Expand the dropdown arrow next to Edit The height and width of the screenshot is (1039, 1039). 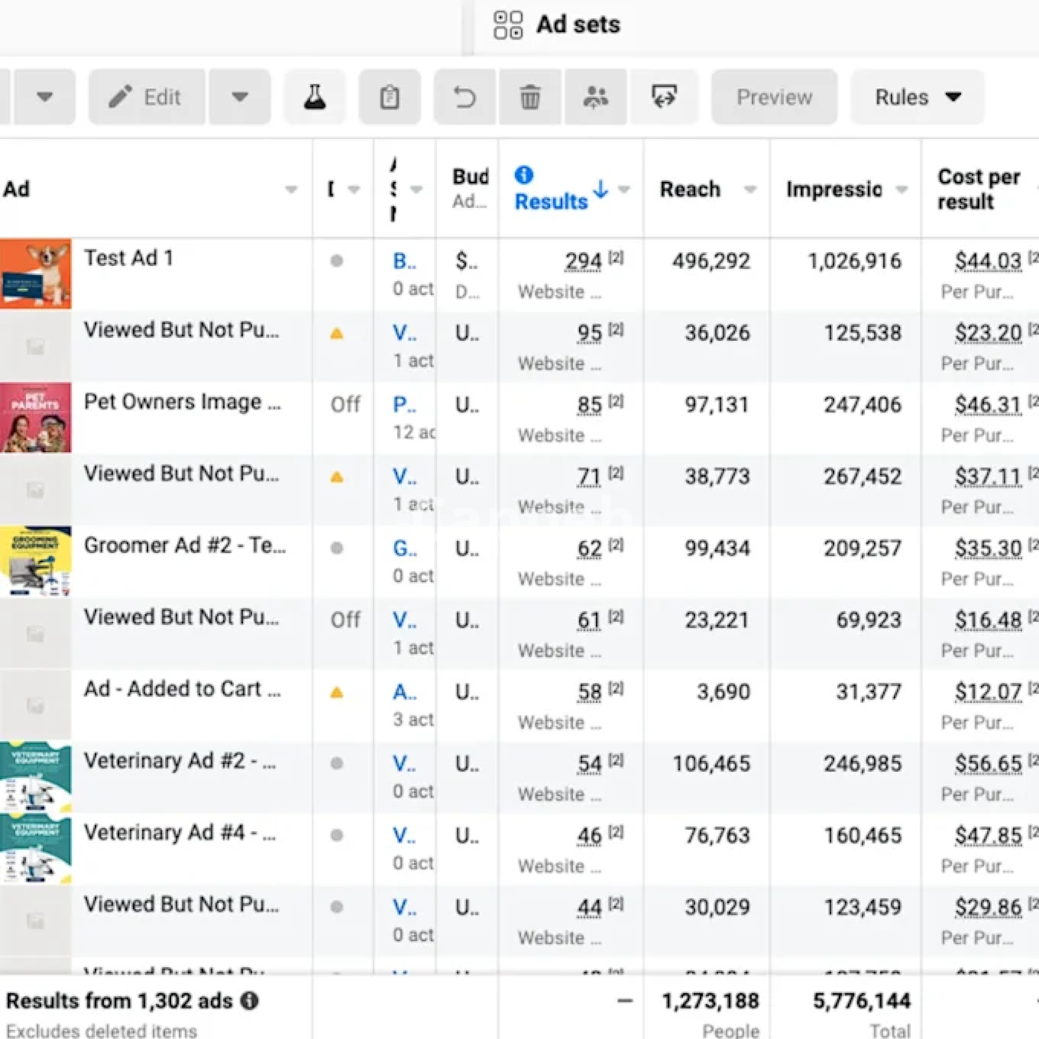240,97
